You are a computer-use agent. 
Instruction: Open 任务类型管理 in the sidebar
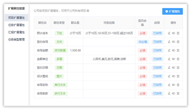coord(16,39)
